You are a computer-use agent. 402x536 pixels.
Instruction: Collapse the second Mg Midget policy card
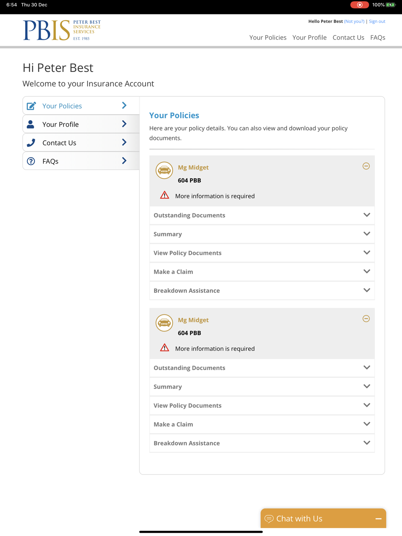tap(366, 319)
